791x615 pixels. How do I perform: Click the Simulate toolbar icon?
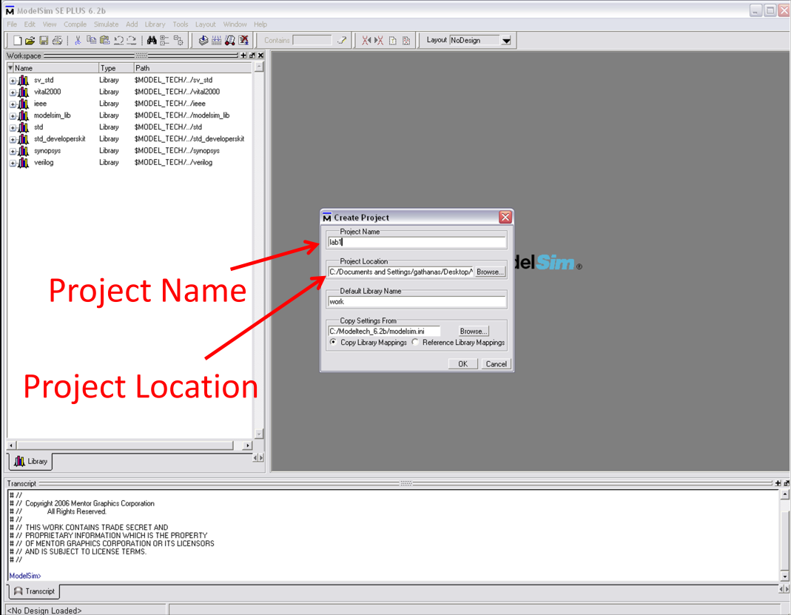(x=230, y=41)
